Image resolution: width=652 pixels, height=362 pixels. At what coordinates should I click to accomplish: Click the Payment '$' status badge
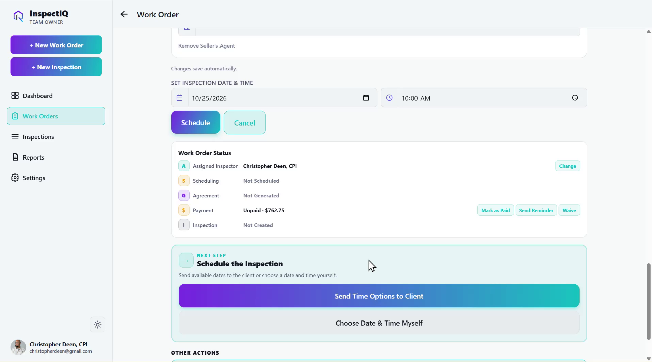[x=184, y=210]
